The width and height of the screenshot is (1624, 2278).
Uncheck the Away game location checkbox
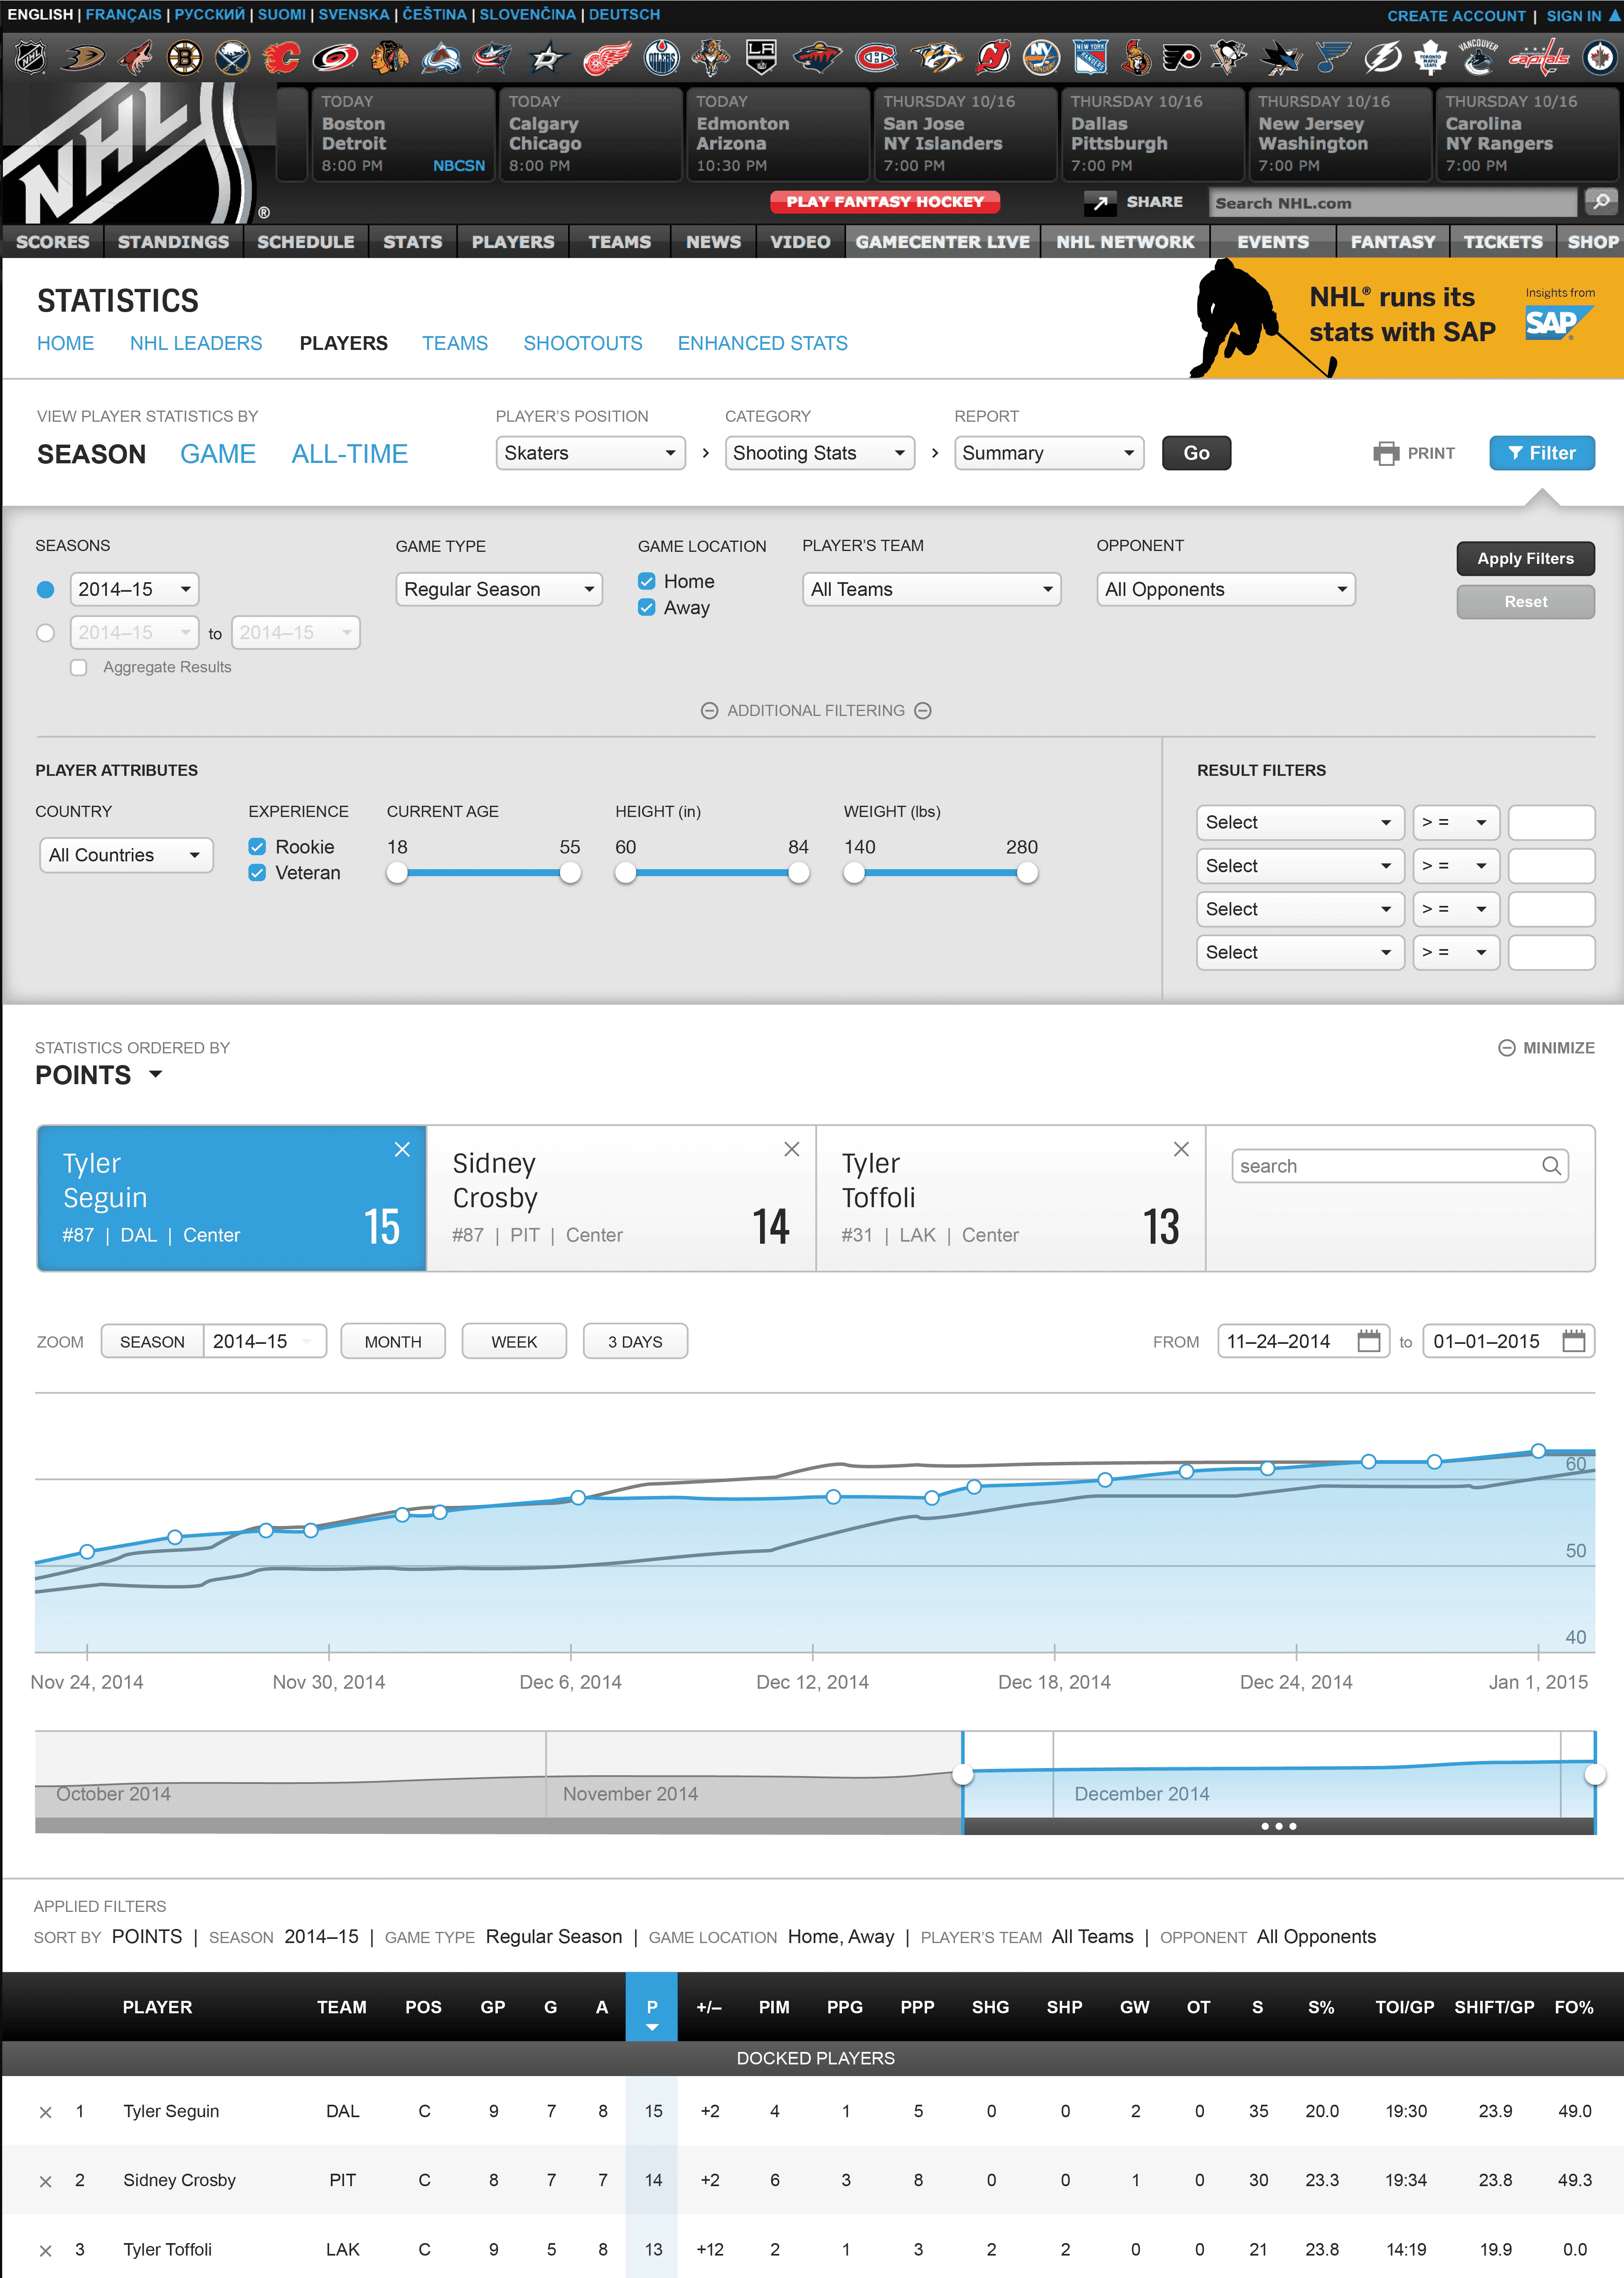(647, 607)
